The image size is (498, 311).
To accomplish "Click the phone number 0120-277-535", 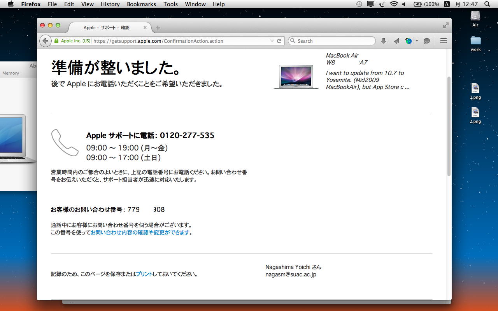I will pyautogui.click(x=187, y=135).
